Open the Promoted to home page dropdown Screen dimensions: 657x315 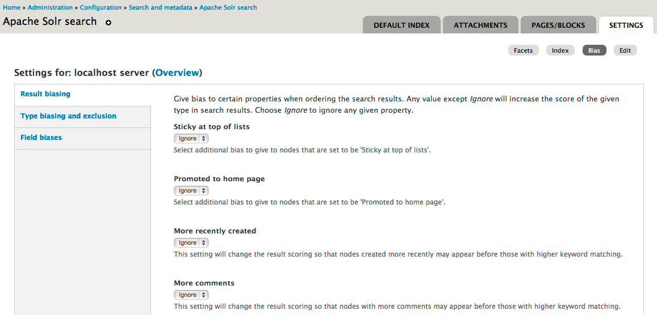(191, 190)
